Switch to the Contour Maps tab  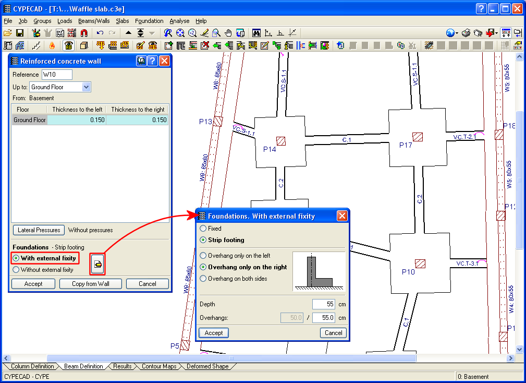coord(159,366)
